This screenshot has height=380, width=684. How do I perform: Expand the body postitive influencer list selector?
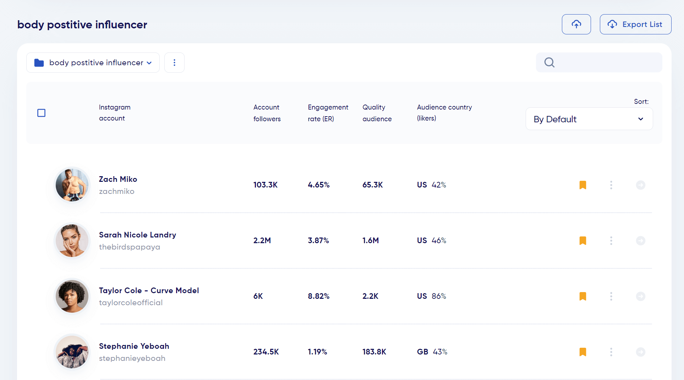click(x=93, y=62)
